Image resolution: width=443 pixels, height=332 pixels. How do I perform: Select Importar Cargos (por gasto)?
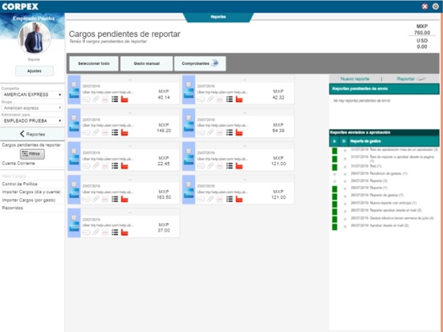[29, 200]
